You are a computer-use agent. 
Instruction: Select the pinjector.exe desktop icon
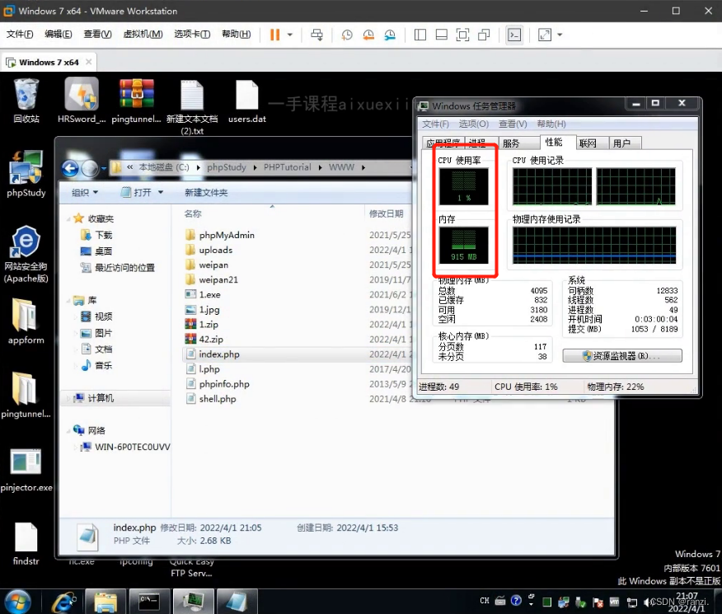click(x=26, y=470)
